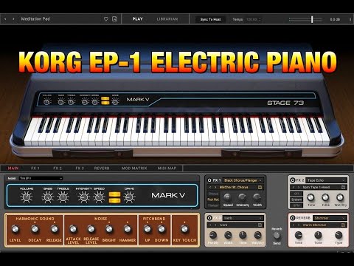Screen dimensions: 354x266
Task: Click the Noise RELEASE LEVEL knob
Action: [x=91, y=229]
